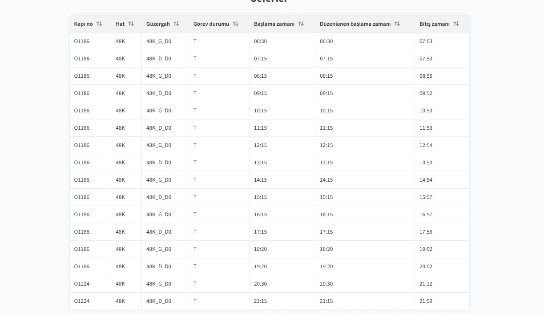Screen dimensions: 544x314
Task: Click the Hat column header label
Action: point(120,24)
